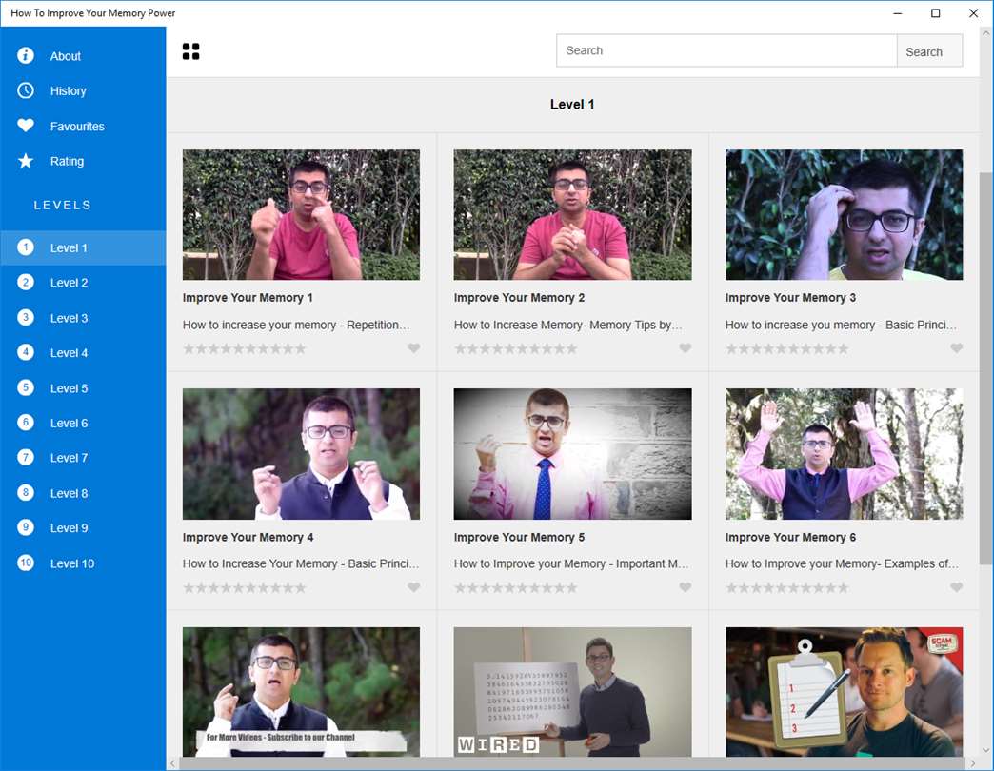Click the vertical scrollbar thumb
The width and height of the screenshot is (994, 771).
point(985,367)
